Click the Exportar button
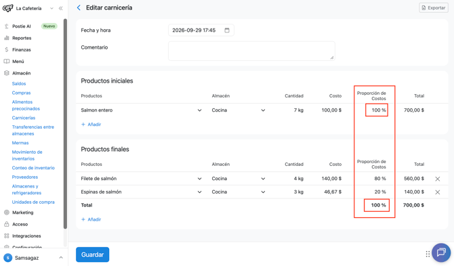 pyautogui.click(x=434, y=8)
